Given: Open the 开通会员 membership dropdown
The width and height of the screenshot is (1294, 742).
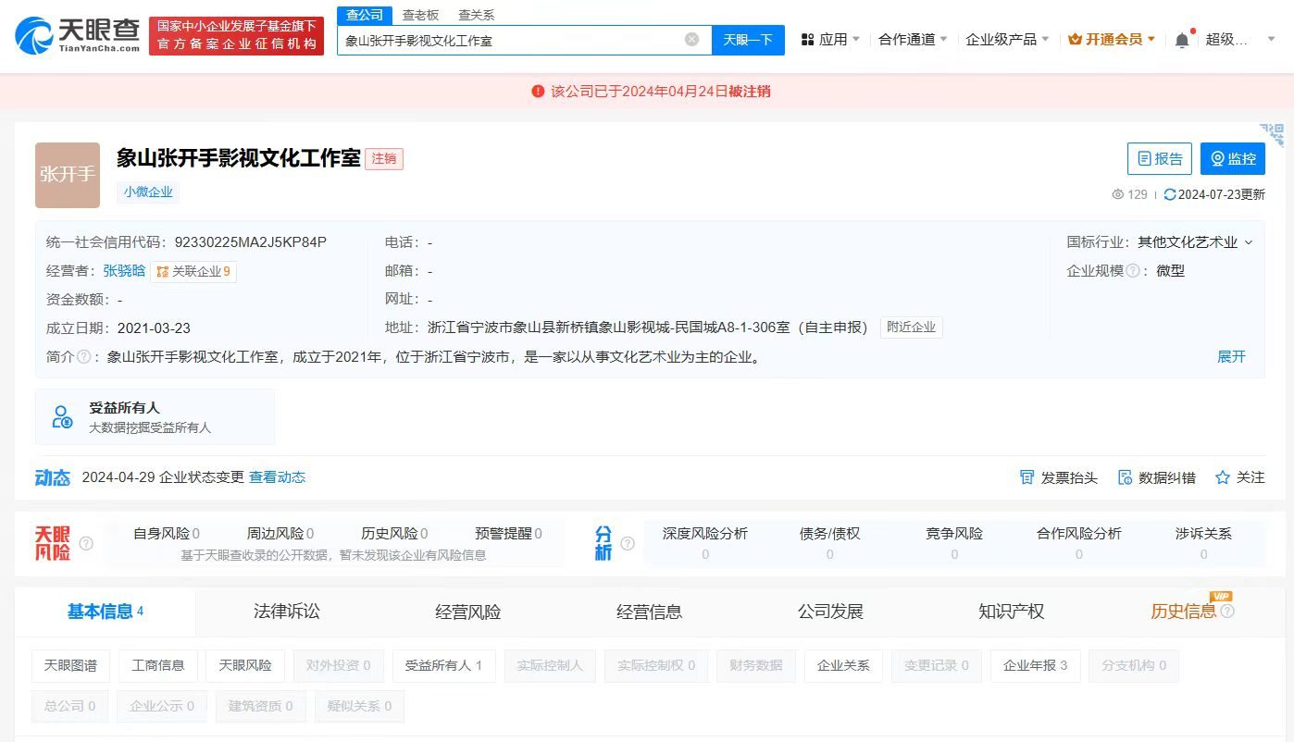Looking at the screenshot, I should (x=1111, y=39).
